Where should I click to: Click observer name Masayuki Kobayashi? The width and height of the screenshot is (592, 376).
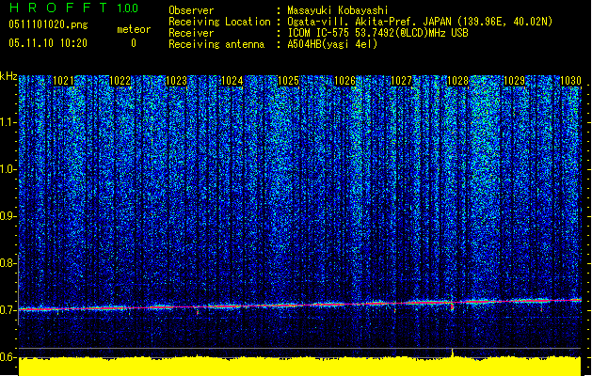point(338,10)
